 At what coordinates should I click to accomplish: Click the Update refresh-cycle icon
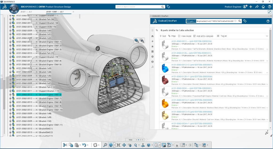click(x=95, y=145)
